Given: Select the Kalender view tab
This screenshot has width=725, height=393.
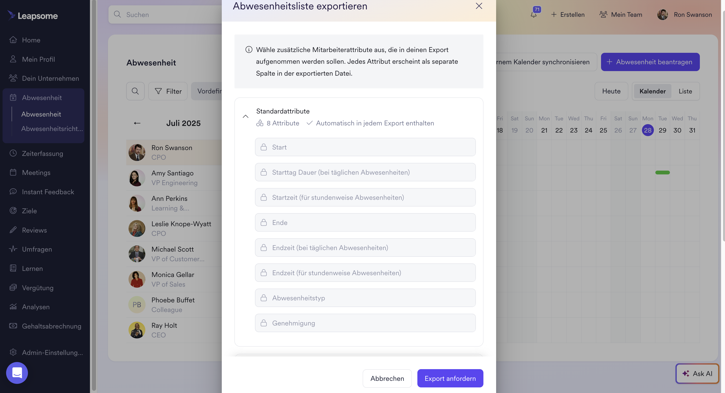Looking at the screenshot, I should pos(652,91).
